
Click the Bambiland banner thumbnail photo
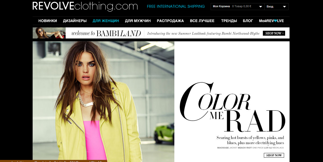point(49,33)
